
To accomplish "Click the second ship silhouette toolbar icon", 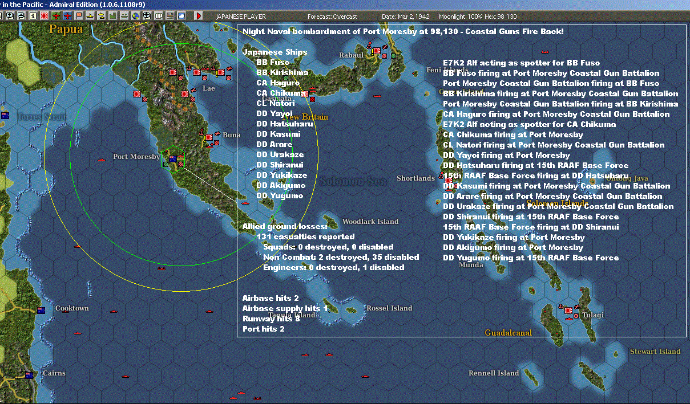I will pyautogui.click(x=21, y=16).
